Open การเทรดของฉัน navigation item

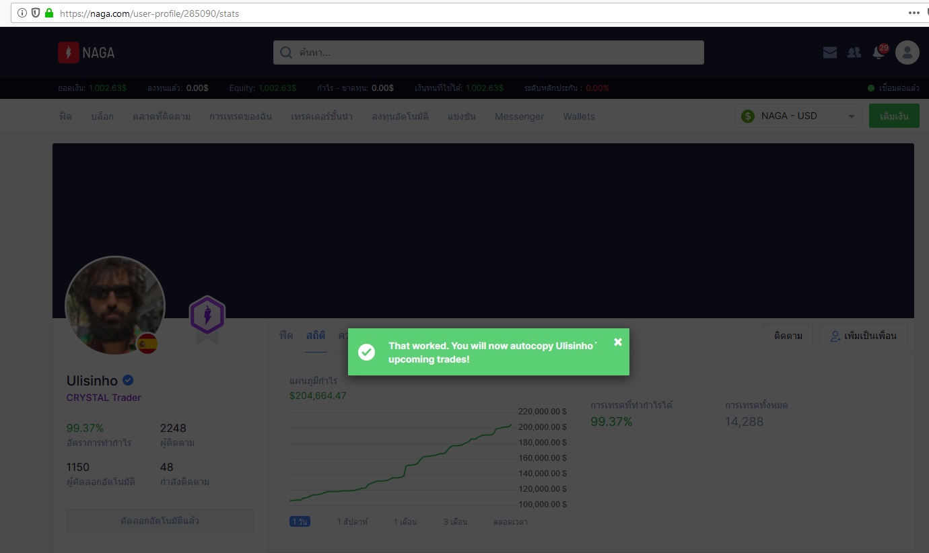(x=241, y=116)
